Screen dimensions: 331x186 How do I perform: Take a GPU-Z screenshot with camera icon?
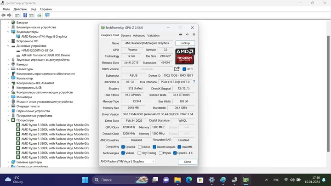181,34
